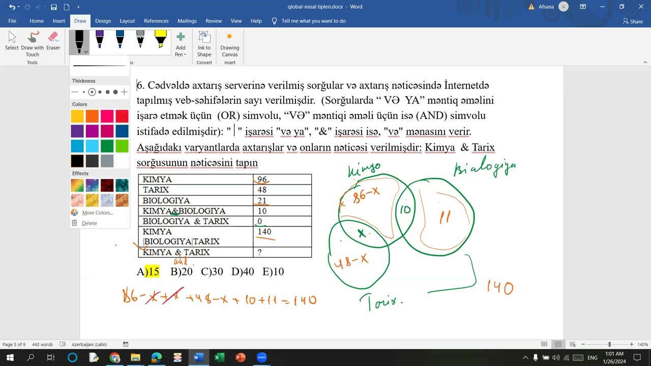The height and width of the screenshot is (366, 651).
Task: Choose the third thickness dot
Action: [x=100, y=92]
